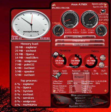Click the Driver Version 6.14.10.6546 value
The image size is (111, 112).
pos(101,81)
